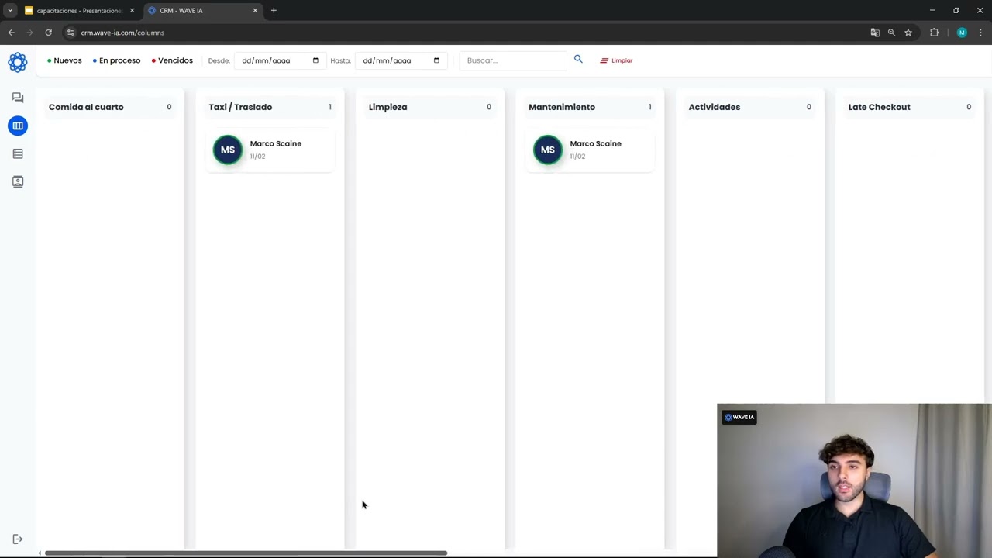Open the contacts sidebar icon
Screen dimensions: 992x558
coord(18,181)
